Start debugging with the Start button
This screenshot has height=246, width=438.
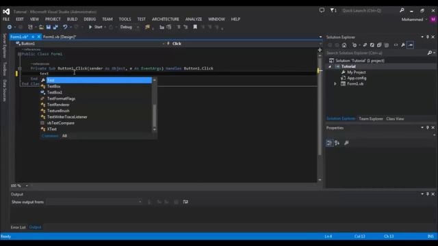(96, 27)
